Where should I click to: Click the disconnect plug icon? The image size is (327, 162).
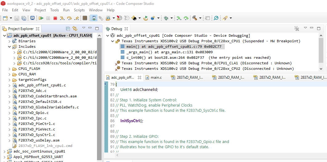(101, 18)
